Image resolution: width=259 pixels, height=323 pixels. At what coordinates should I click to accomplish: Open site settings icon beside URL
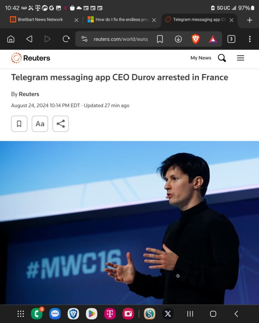tap(84, 39)
